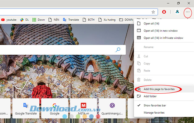
Task: Open the Xu hướng favorite
Action: pyautogui.click(x=107, y=20)
